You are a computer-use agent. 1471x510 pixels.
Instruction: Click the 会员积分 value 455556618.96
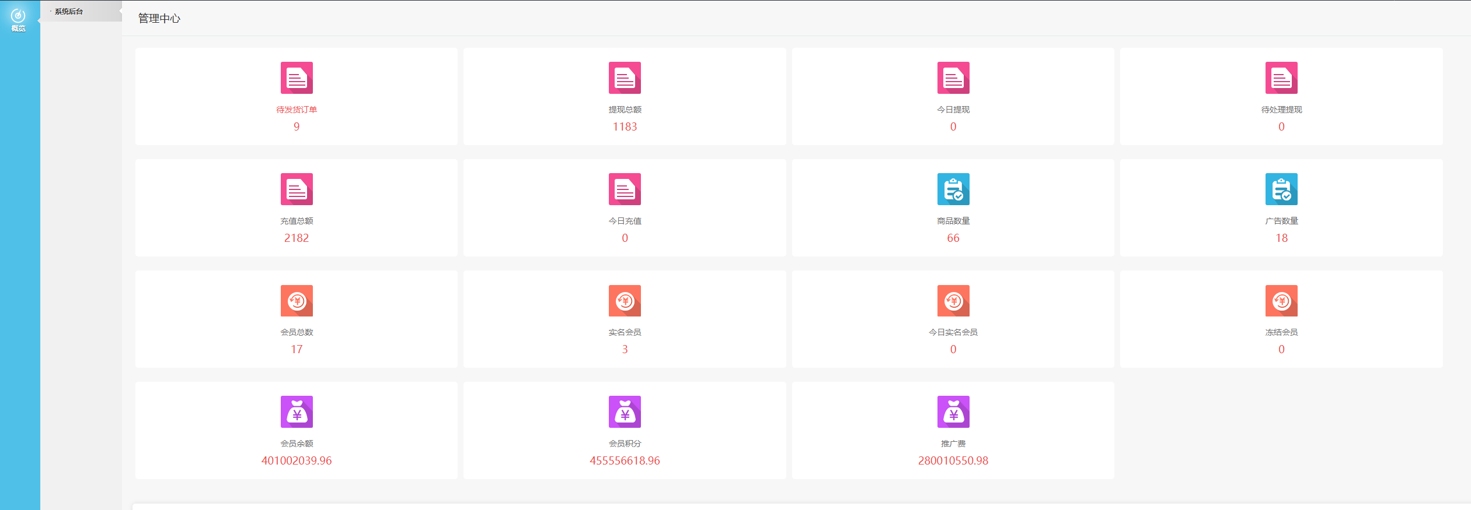[x=625, y=460]
